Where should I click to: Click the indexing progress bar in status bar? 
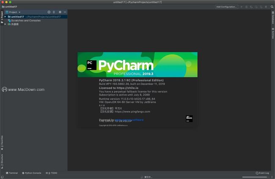256,177
